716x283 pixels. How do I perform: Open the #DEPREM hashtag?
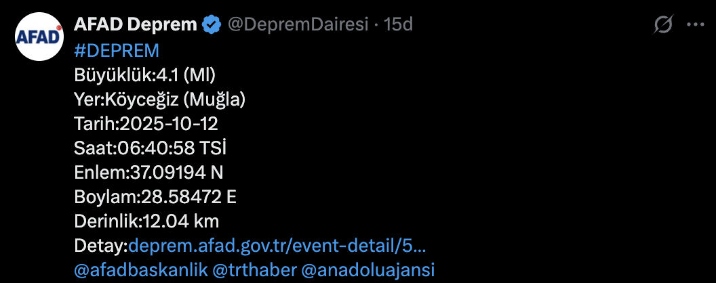[x=117, y=51]
